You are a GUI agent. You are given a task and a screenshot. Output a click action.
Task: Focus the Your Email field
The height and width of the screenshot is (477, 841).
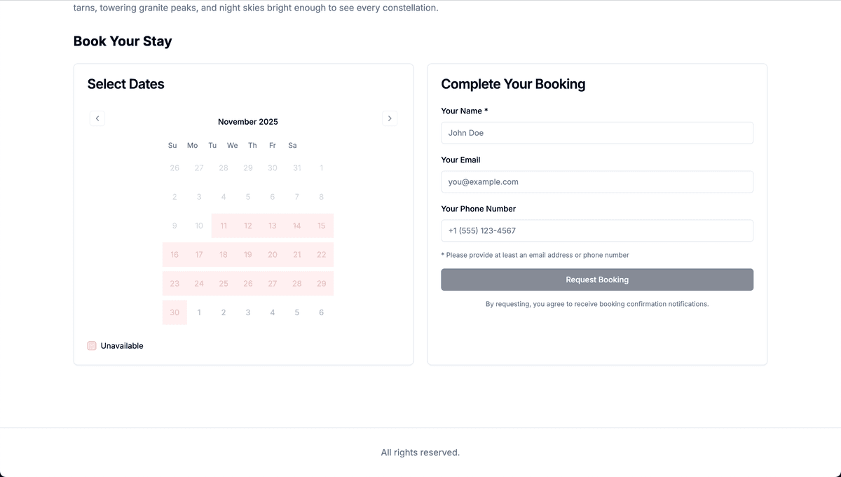click(x=597, y=182)
